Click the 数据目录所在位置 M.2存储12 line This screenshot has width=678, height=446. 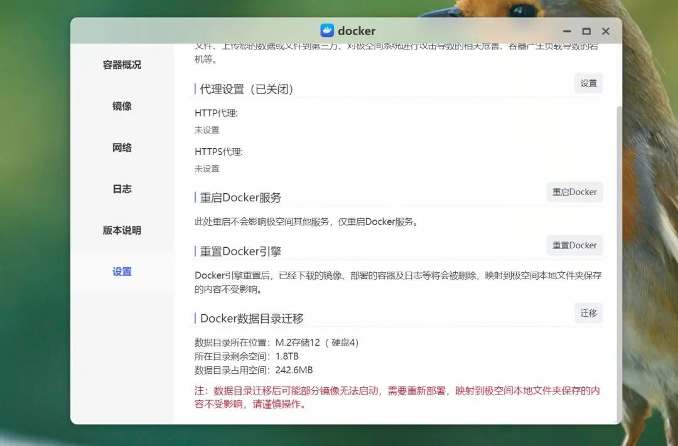[x=277, y=342]
